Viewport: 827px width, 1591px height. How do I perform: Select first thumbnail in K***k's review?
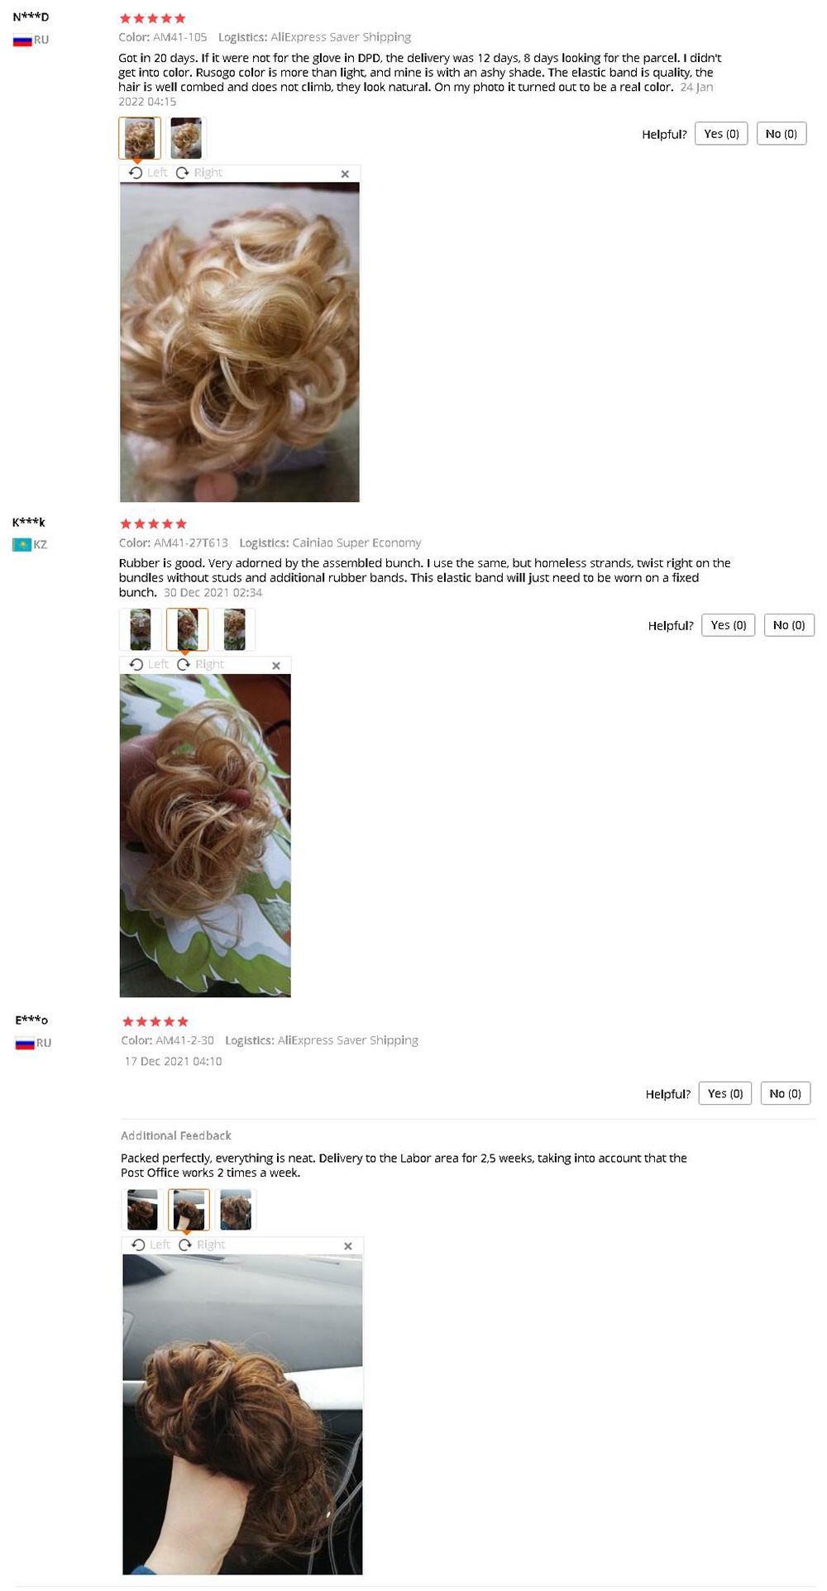tap(141, 629)
